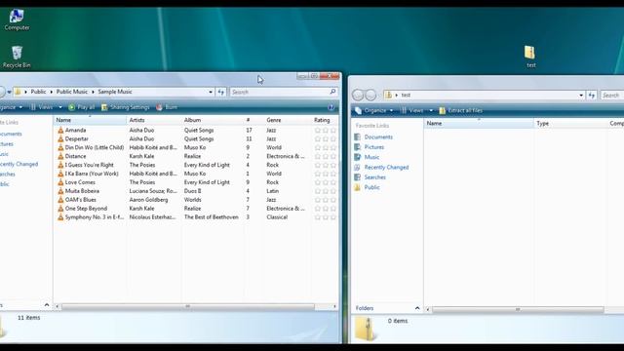Image resolution: width=624 pixels, height=351 pixels.
Task: Select the Distance track icon
Action: click(60, 156)
